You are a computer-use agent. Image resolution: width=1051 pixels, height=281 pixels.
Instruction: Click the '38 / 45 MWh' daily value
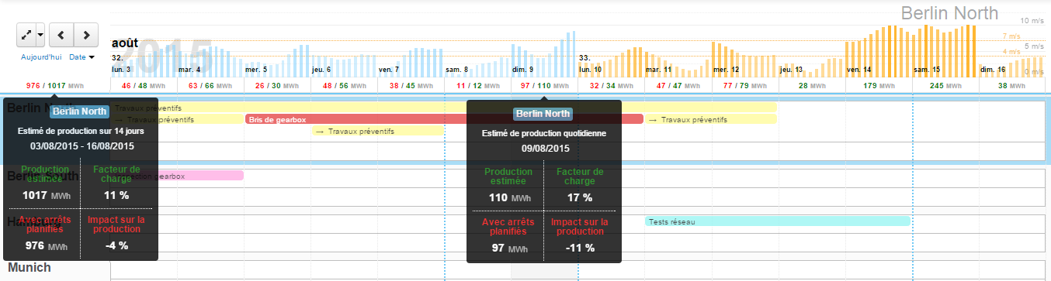[x=411, y=86]
